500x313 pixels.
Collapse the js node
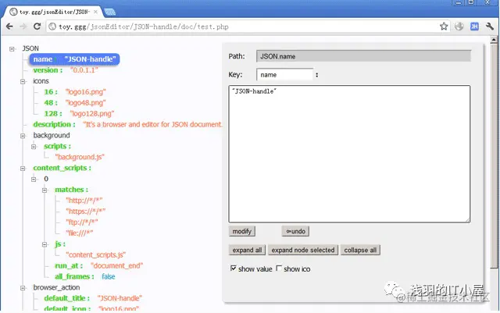coord(45,244)
